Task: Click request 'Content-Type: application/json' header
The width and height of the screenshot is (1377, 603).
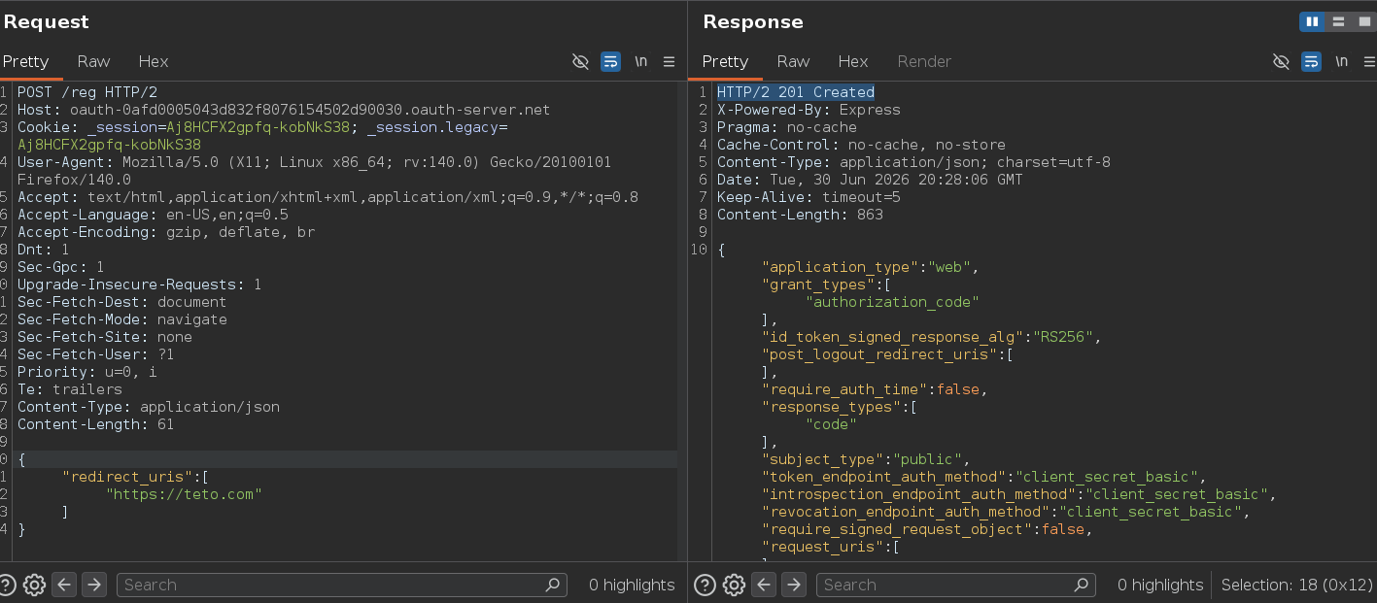Action: click(x=149, y=407)
